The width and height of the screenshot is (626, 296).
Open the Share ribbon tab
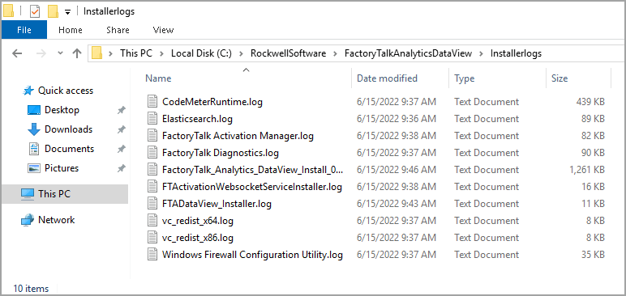(118, 30)
